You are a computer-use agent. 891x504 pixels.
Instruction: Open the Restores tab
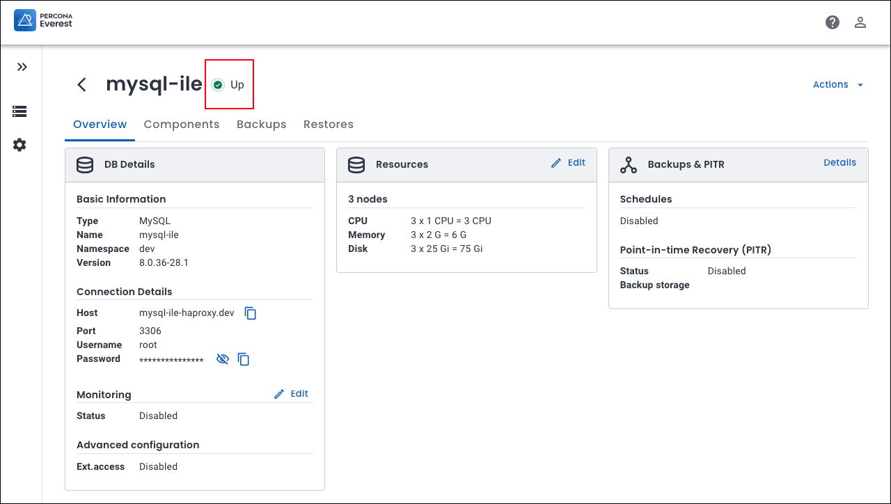click(x=328, y=125)
